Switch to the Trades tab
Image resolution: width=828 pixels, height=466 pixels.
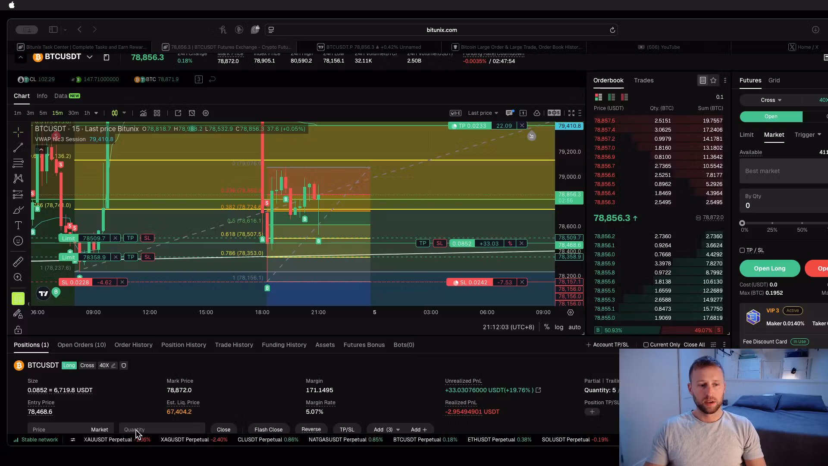tap(643, 80)
